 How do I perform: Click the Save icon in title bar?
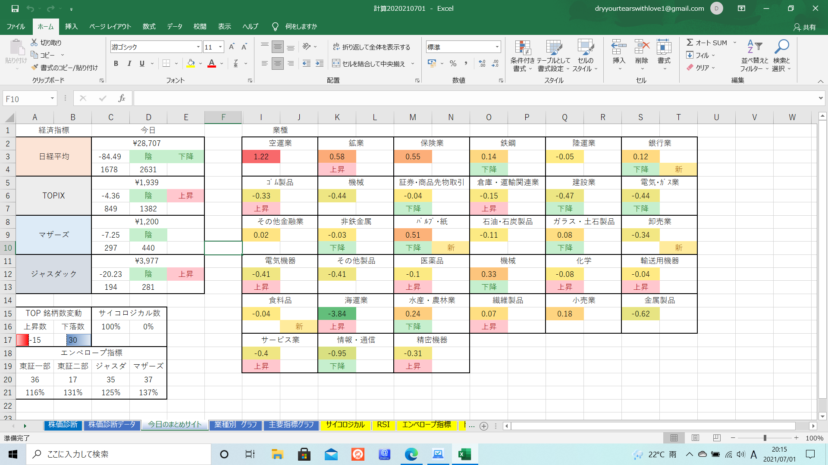tap(15, 9)
